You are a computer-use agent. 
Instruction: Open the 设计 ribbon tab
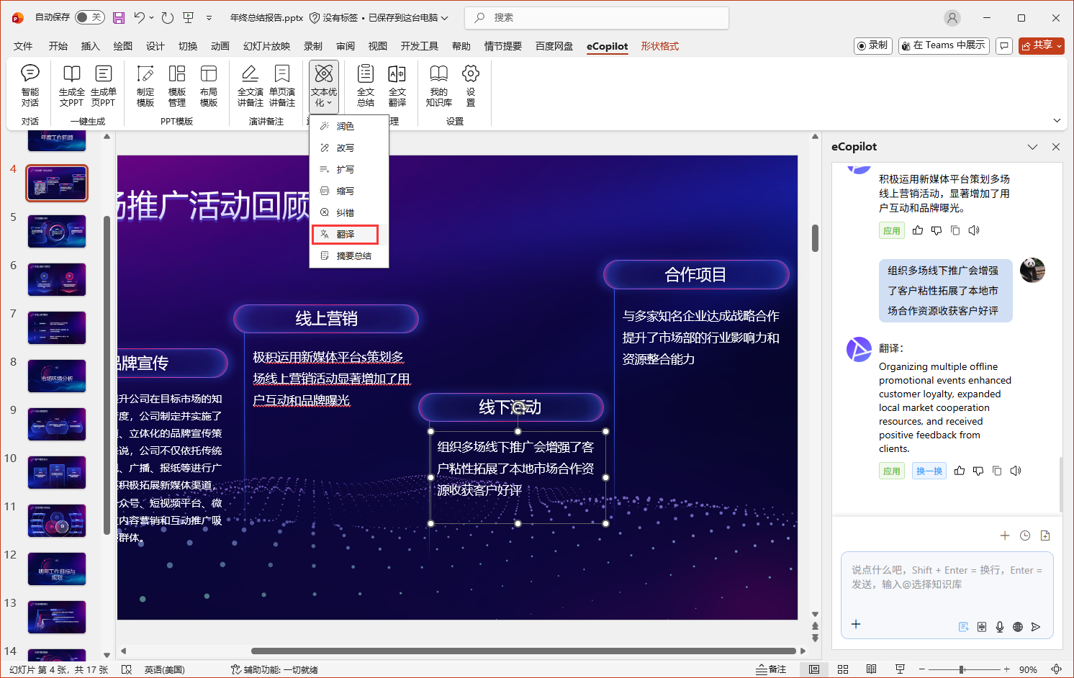coord(155,46)
